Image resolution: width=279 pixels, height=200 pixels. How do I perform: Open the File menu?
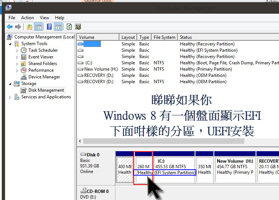click(x=12, y=18)
